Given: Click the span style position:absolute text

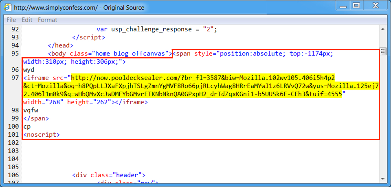Looking at the screenshot, I should tap(253, 54).
